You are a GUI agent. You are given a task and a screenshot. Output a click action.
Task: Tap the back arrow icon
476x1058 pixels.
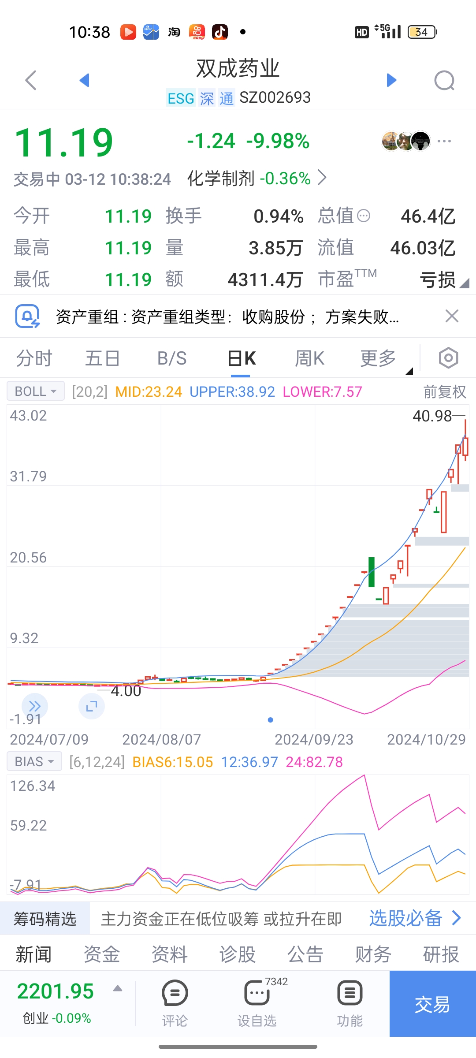(x=31, y=80)
